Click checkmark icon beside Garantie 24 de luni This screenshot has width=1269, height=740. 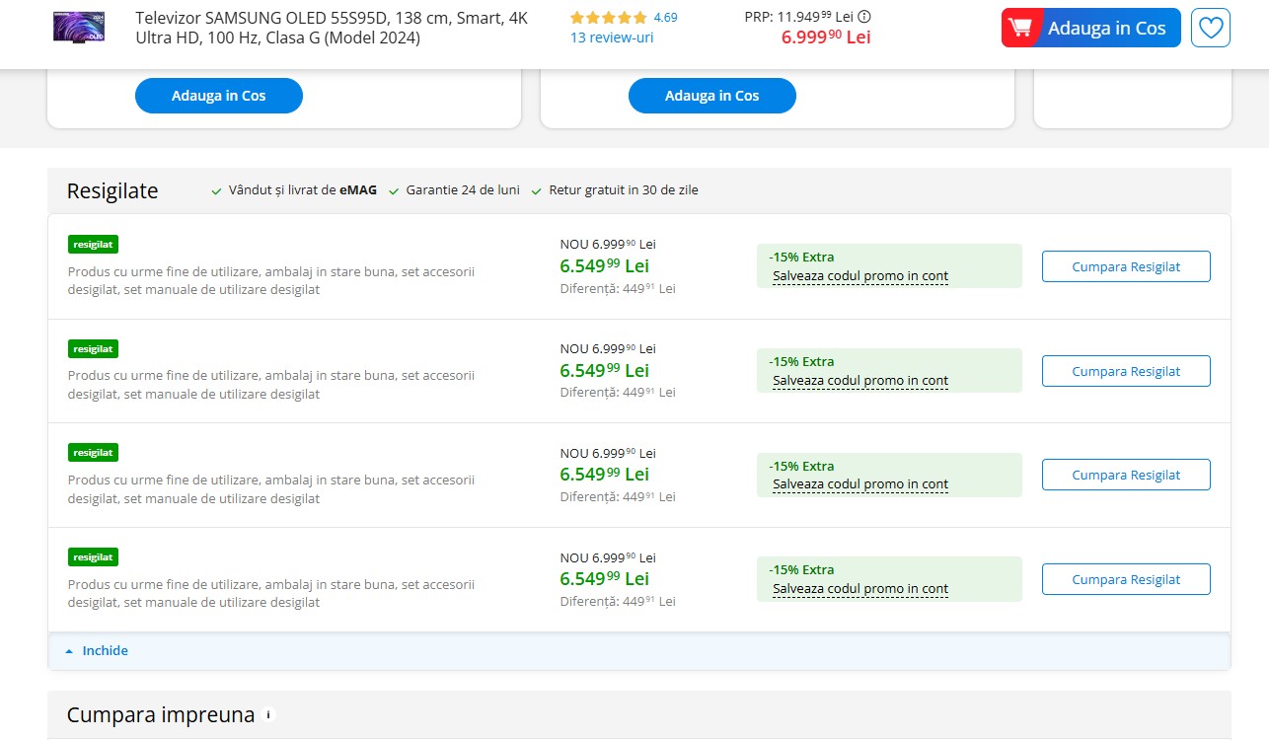click(x=395, y=191)
